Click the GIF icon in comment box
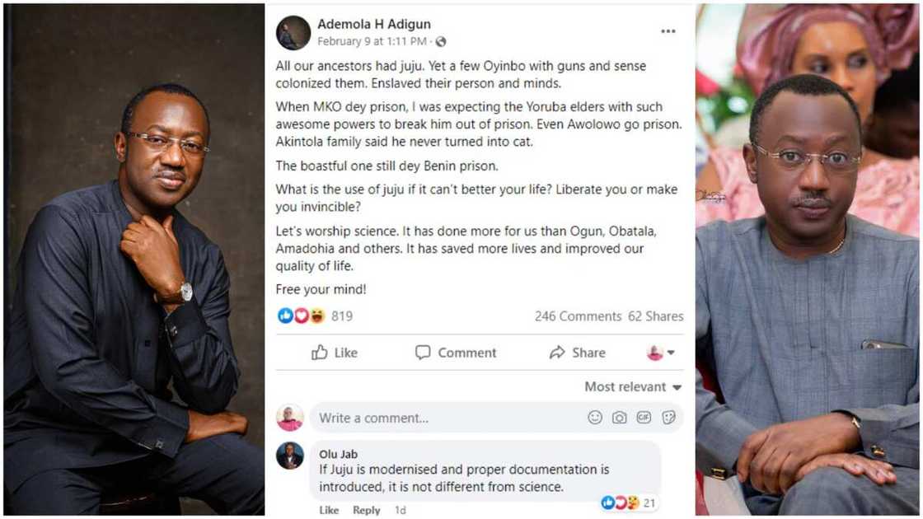The height and width of the screenshot is (519, 923). pyautogui.click(x=644, y=418)
